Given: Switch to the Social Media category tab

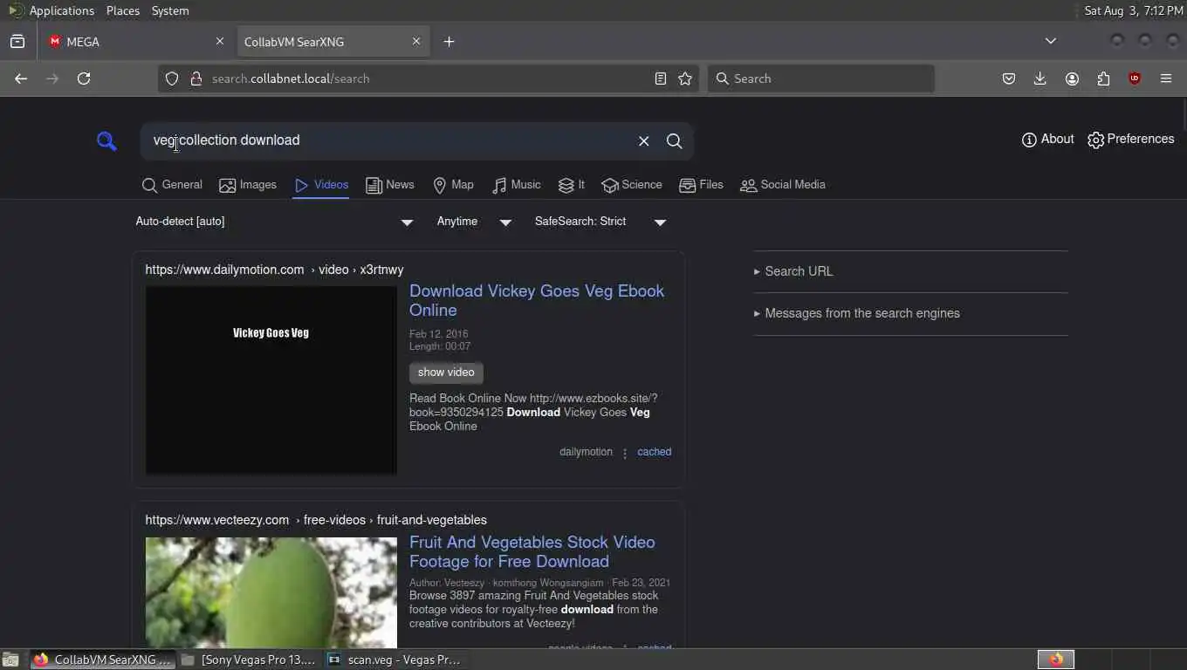Looking at the screenshot, I should (783, 185).
